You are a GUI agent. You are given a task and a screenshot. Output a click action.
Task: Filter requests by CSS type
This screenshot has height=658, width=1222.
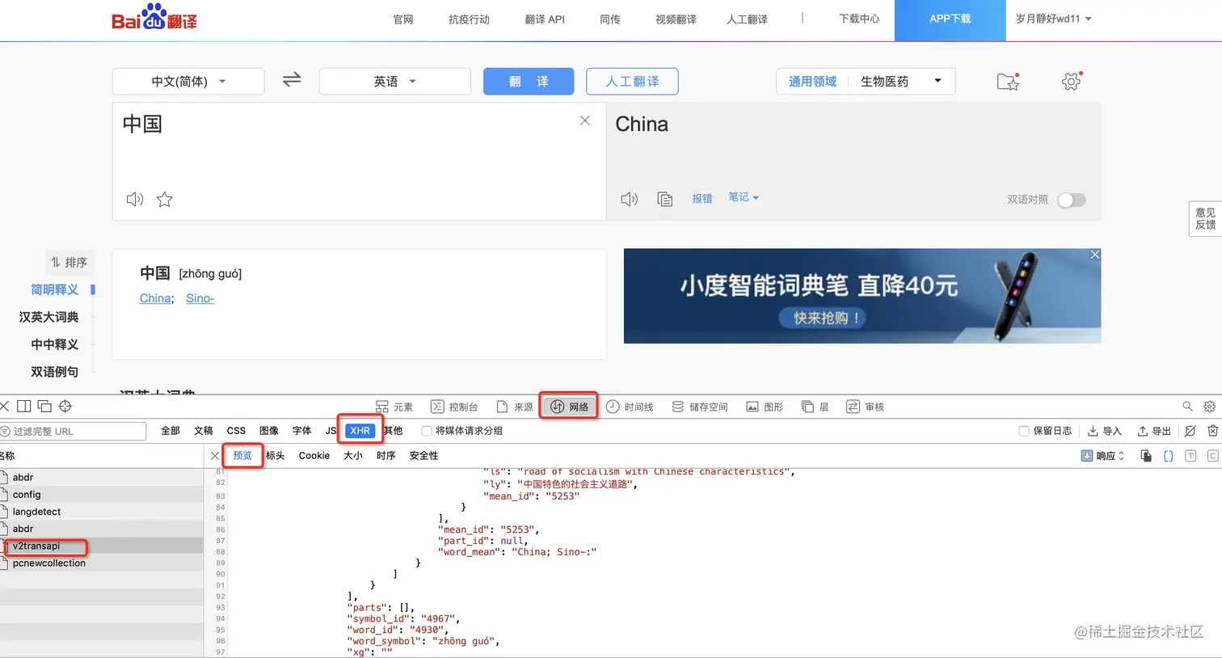click(236, 431)
